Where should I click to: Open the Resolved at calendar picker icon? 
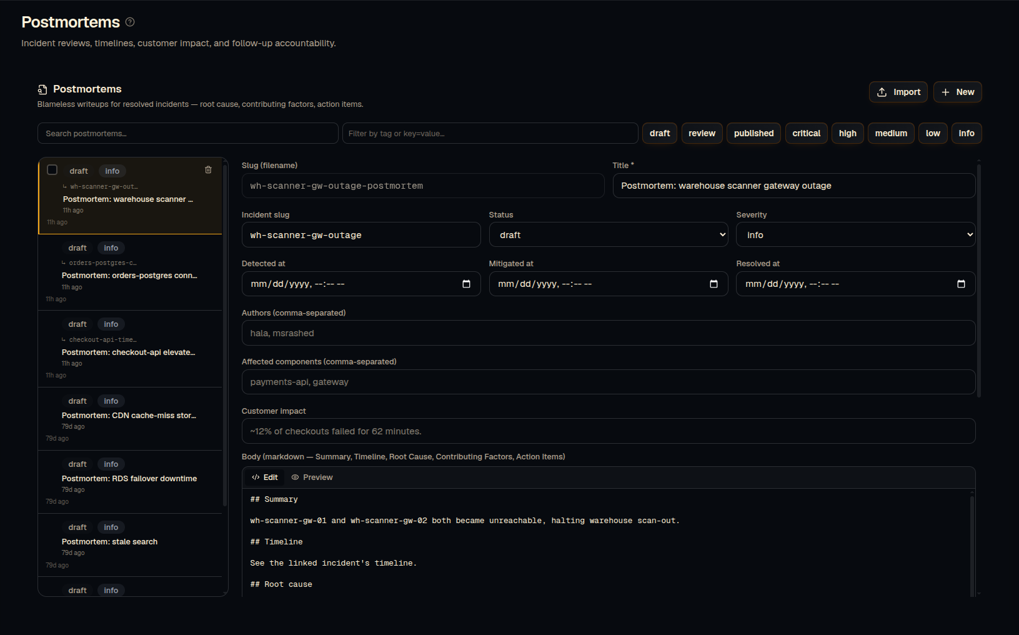pyautogui.click(x=961, y=284)
